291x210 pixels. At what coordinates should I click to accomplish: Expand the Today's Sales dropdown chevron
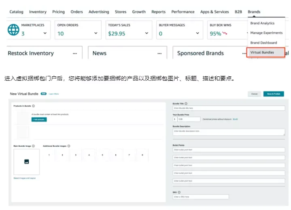pos(147,33)
